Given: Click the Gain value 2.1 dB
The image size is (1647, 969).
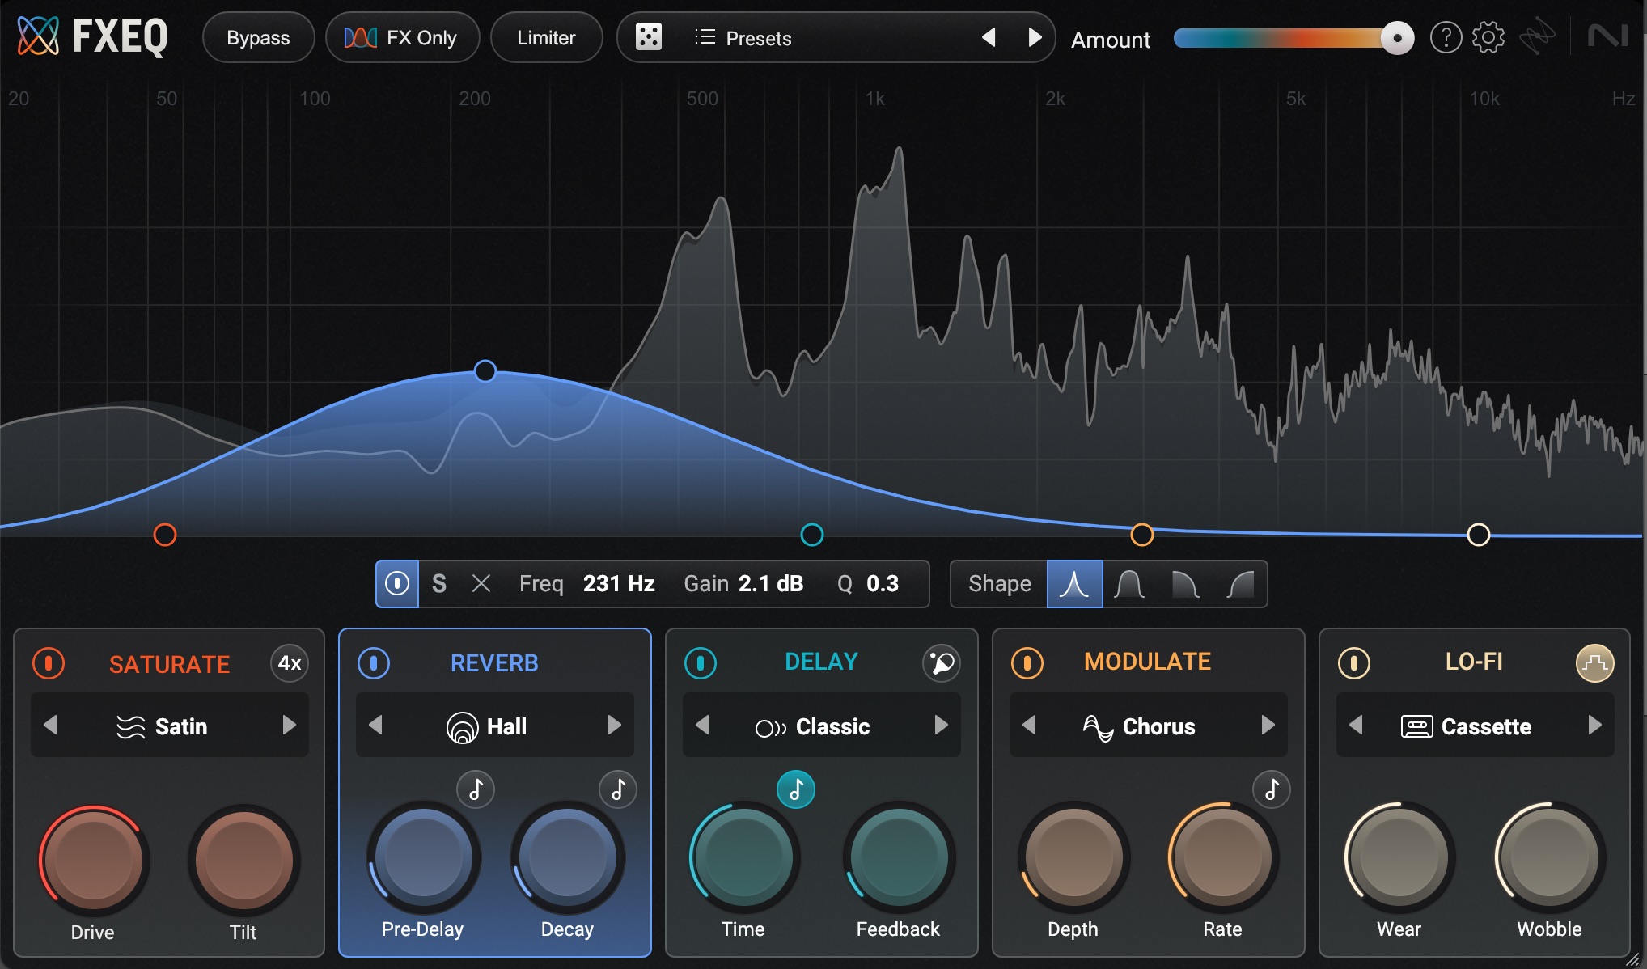Looking at the screenshot, I should 771,584.
